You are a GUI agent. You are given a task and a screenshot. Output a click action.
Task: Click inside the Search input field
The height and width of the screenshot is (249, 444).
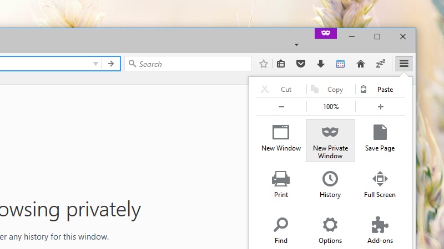[x=191, y=64]
